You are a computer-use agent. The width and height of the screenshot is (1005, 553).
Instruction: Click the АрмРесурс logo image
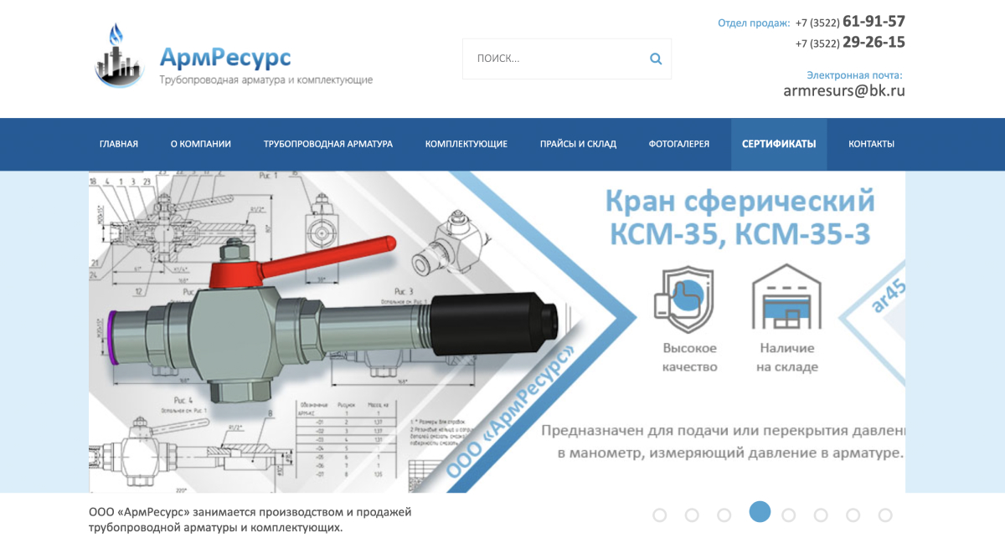pyautogui.click(x=120, y=55)
